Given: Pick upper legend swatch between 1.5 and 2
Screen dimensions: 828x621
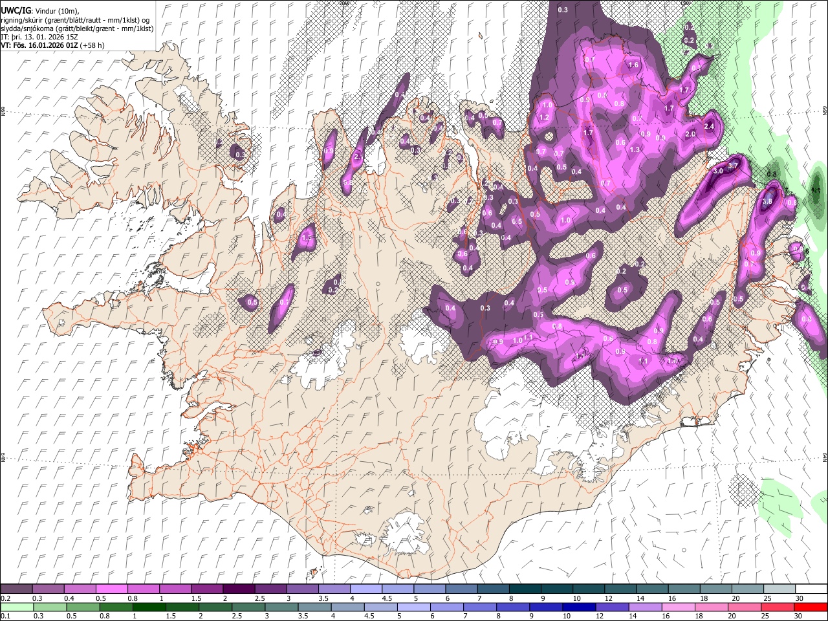Looking at the screenshot, I should pyautogui.click(x=206, y=589).
